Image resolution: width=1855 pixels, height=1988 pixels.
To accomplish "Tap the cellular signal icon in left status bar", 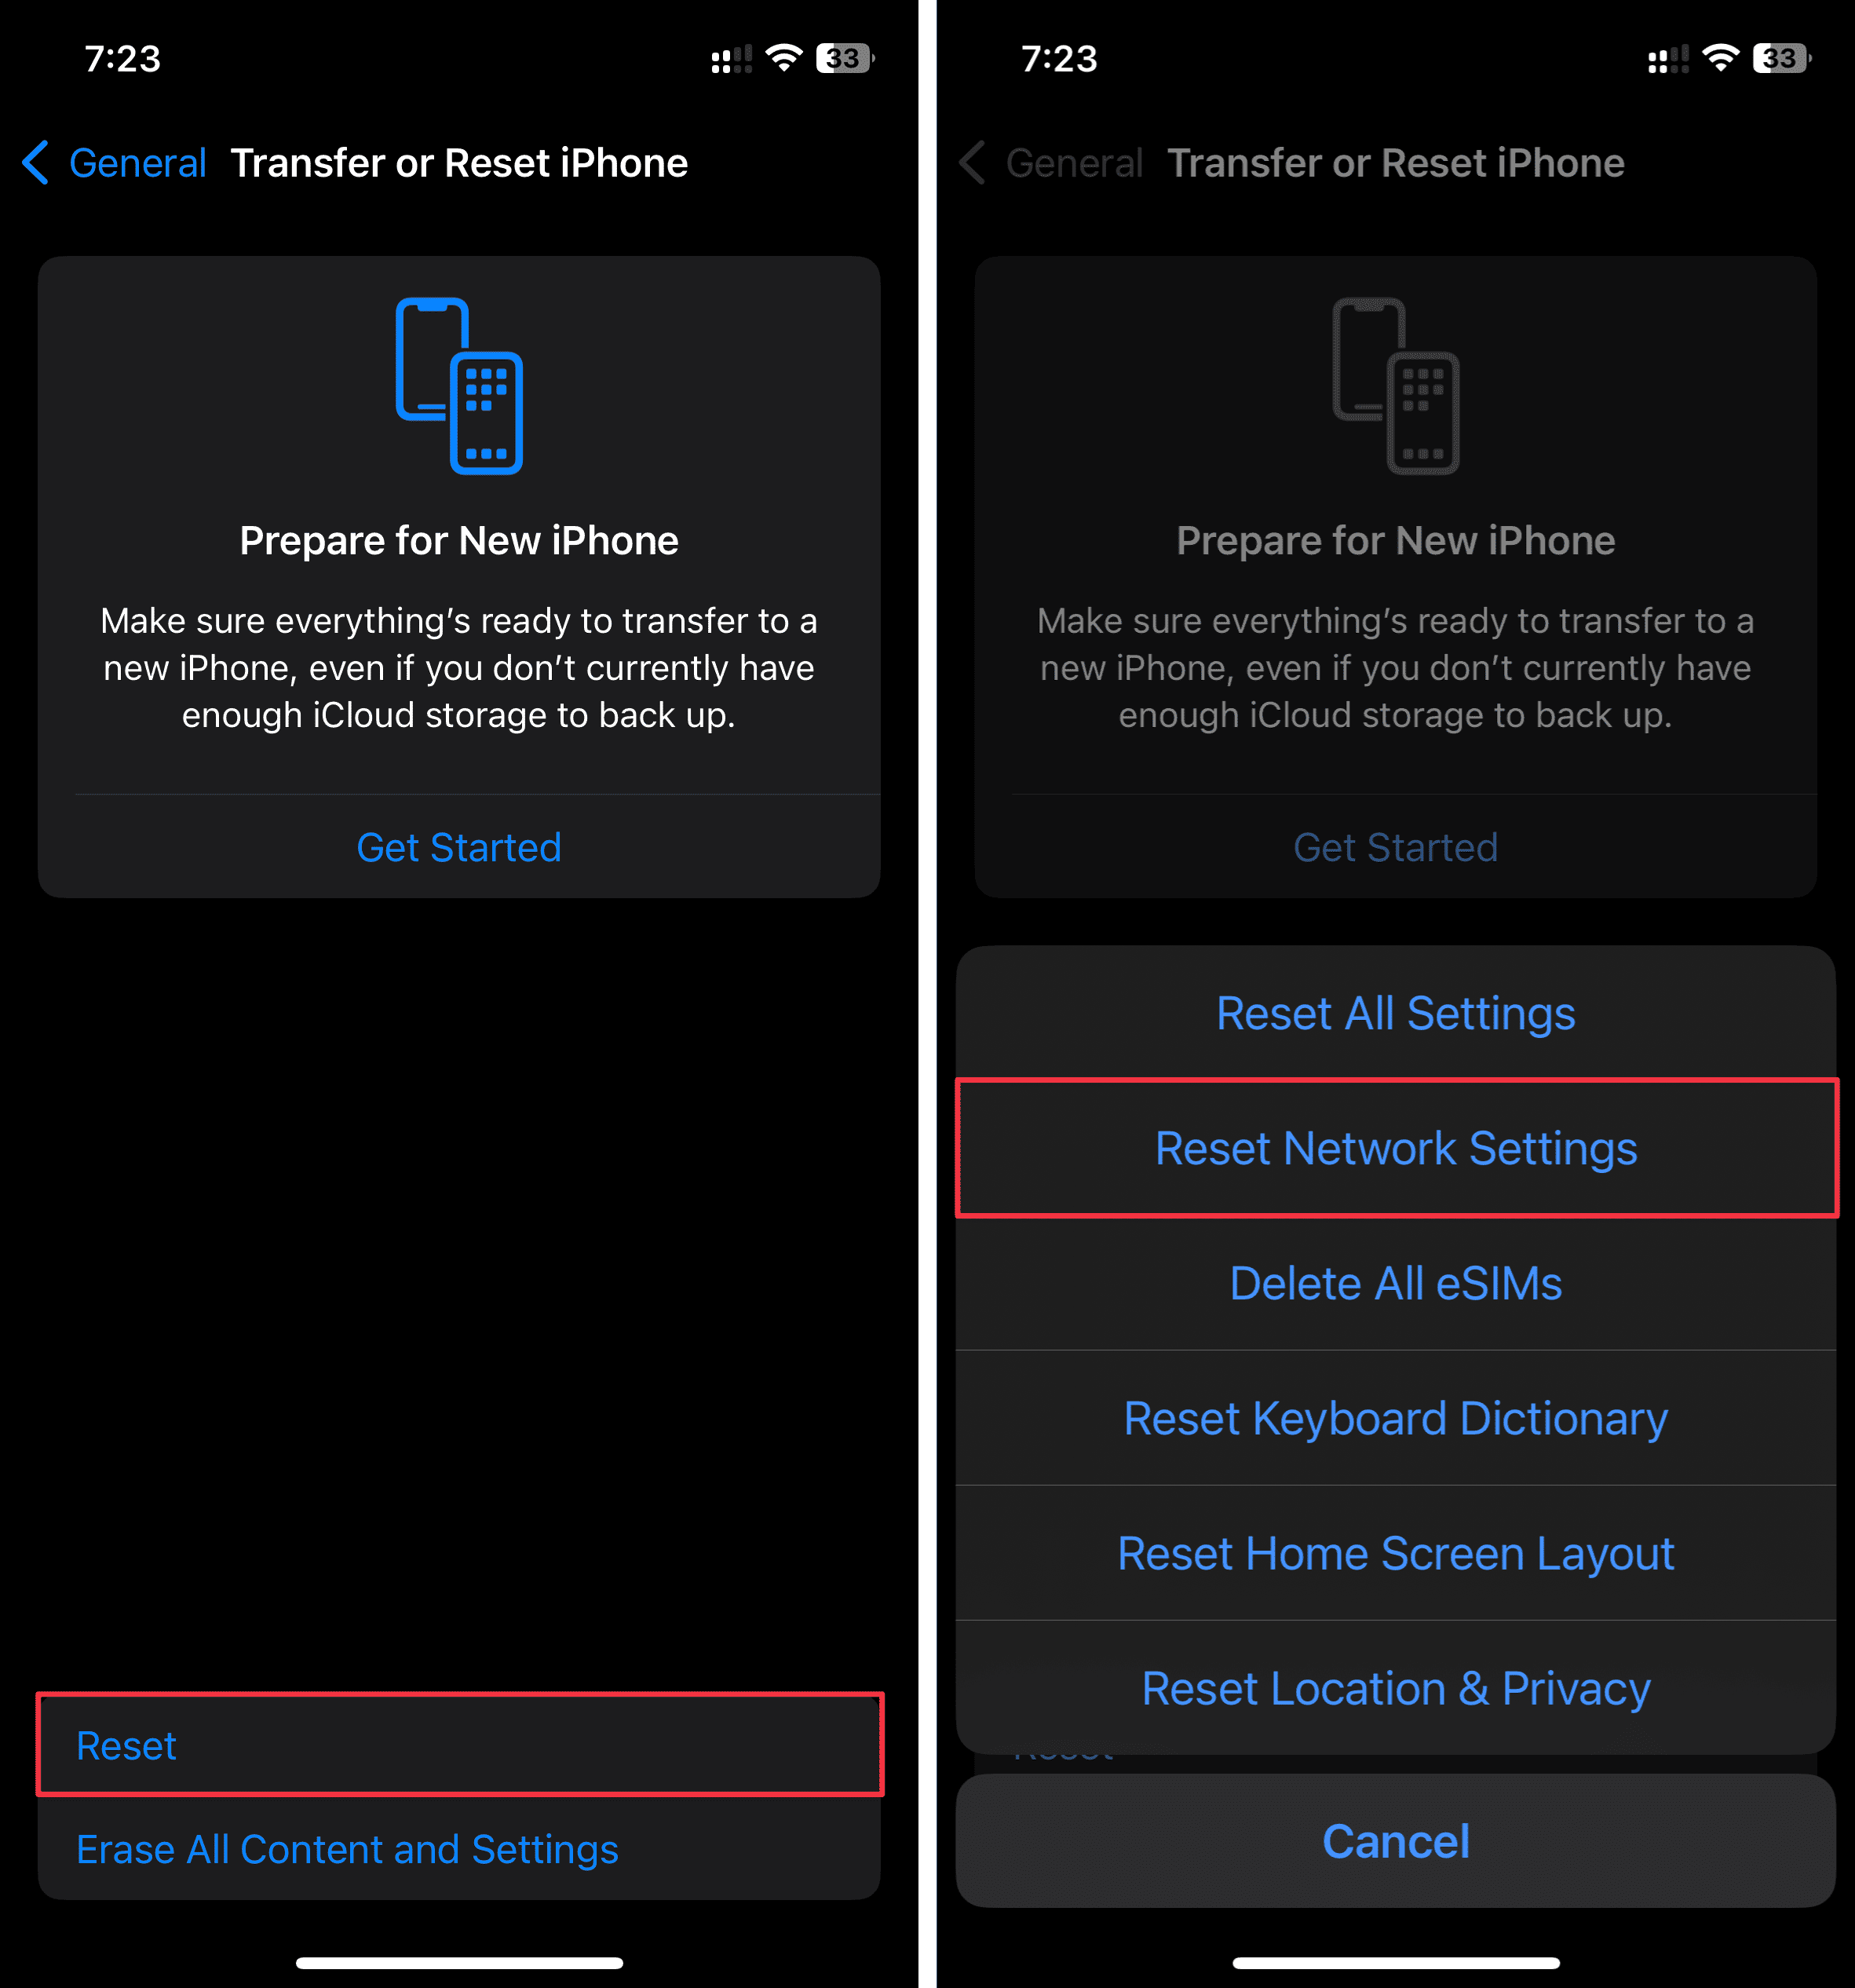I will tap(731, 59).
